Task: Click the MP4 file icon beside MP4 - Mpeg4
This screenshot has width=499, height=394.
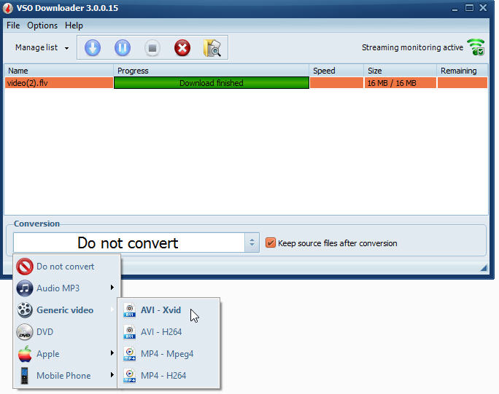Action: [x=130, y=354]
